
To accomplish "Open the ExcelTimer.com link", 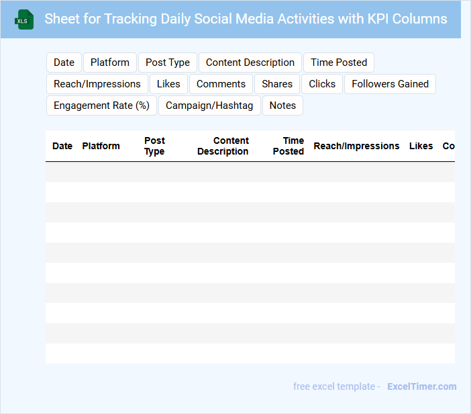I will pyautogui.click(x=421, y=386).
